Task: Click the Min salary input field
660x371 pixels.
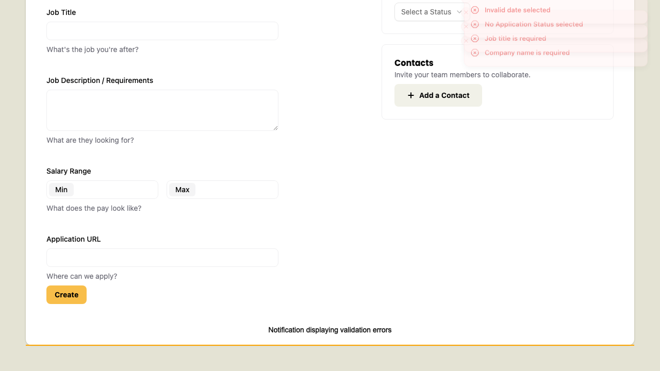Action: tap(114, 190)
